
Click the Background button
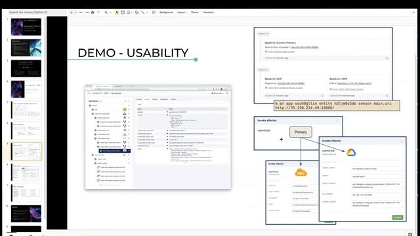pyautogui.click(x=166, y=12)
